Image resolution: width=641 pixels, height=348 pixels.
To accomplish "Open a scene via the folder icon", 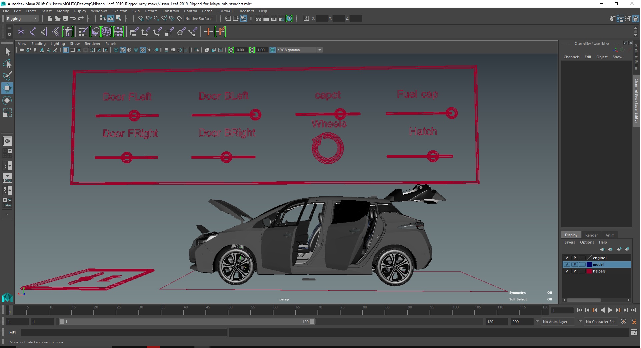I will point(57,19).
